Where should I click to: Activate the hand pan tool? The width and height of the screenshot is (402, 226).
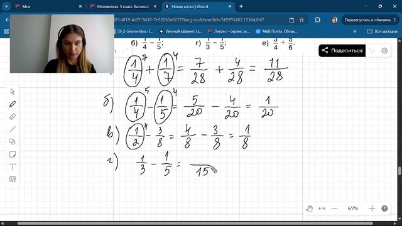point(310,208)
